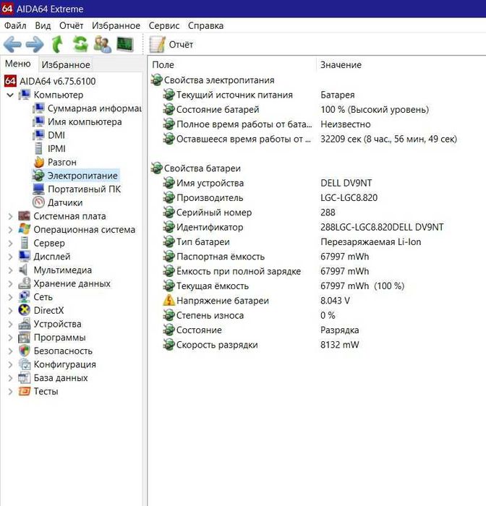
Task: Click the Системная плата board icon
Action: click(24, 216)
